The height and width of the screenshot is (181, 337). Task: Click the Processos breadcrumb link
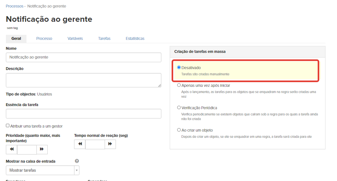14,6
